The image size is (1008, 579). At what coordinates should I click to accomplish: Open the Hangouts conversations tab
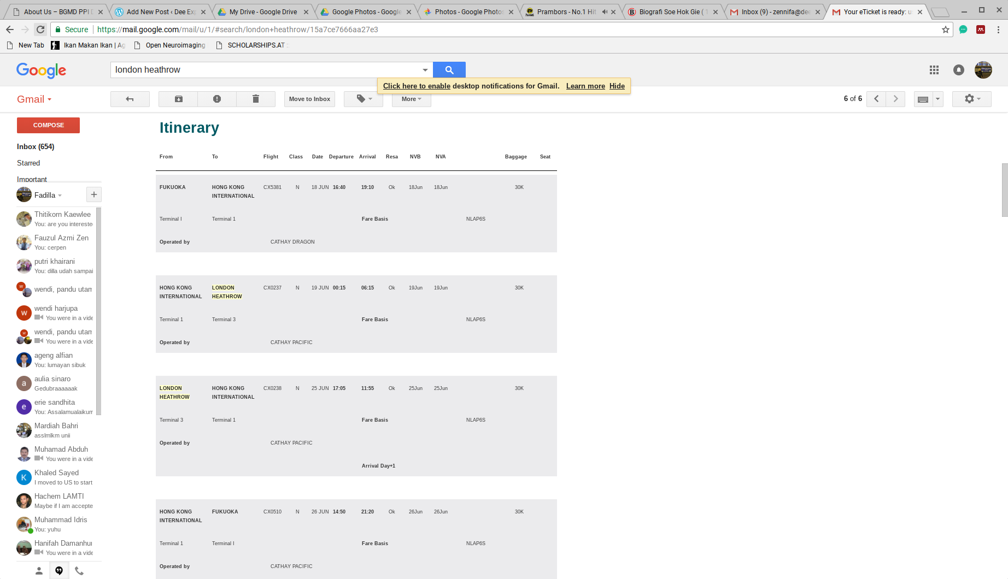(59, 571)
